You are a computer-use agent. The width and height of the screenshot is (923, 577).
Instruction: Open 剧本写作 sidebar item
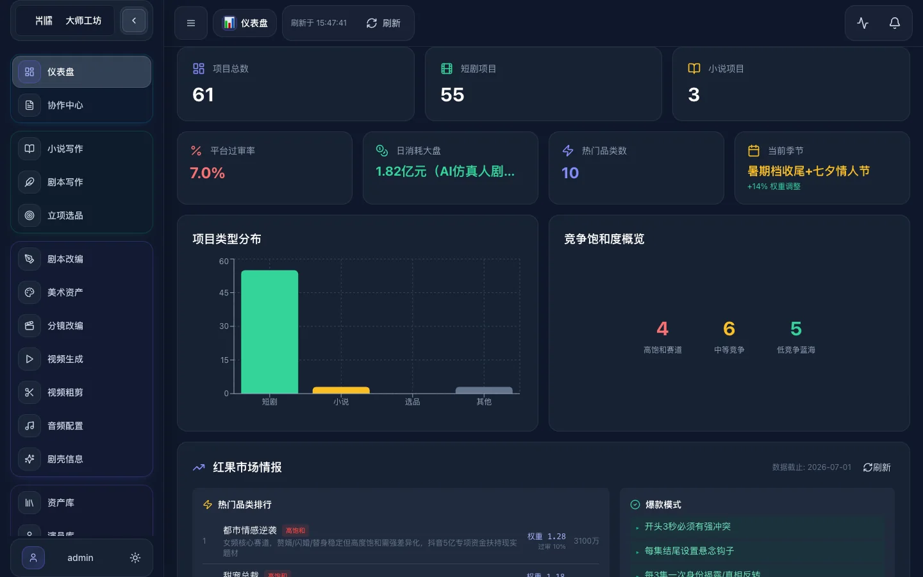coord(81,182)
